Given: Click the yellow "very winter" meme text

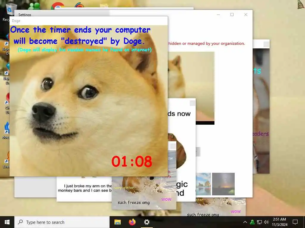Looking at the screenshot, I should (x=124, y=188).
